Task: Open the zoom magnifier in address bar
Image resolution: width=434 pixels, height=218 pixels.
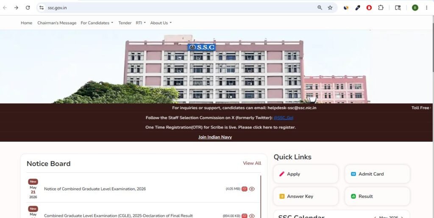Action: tap(320, 8)
